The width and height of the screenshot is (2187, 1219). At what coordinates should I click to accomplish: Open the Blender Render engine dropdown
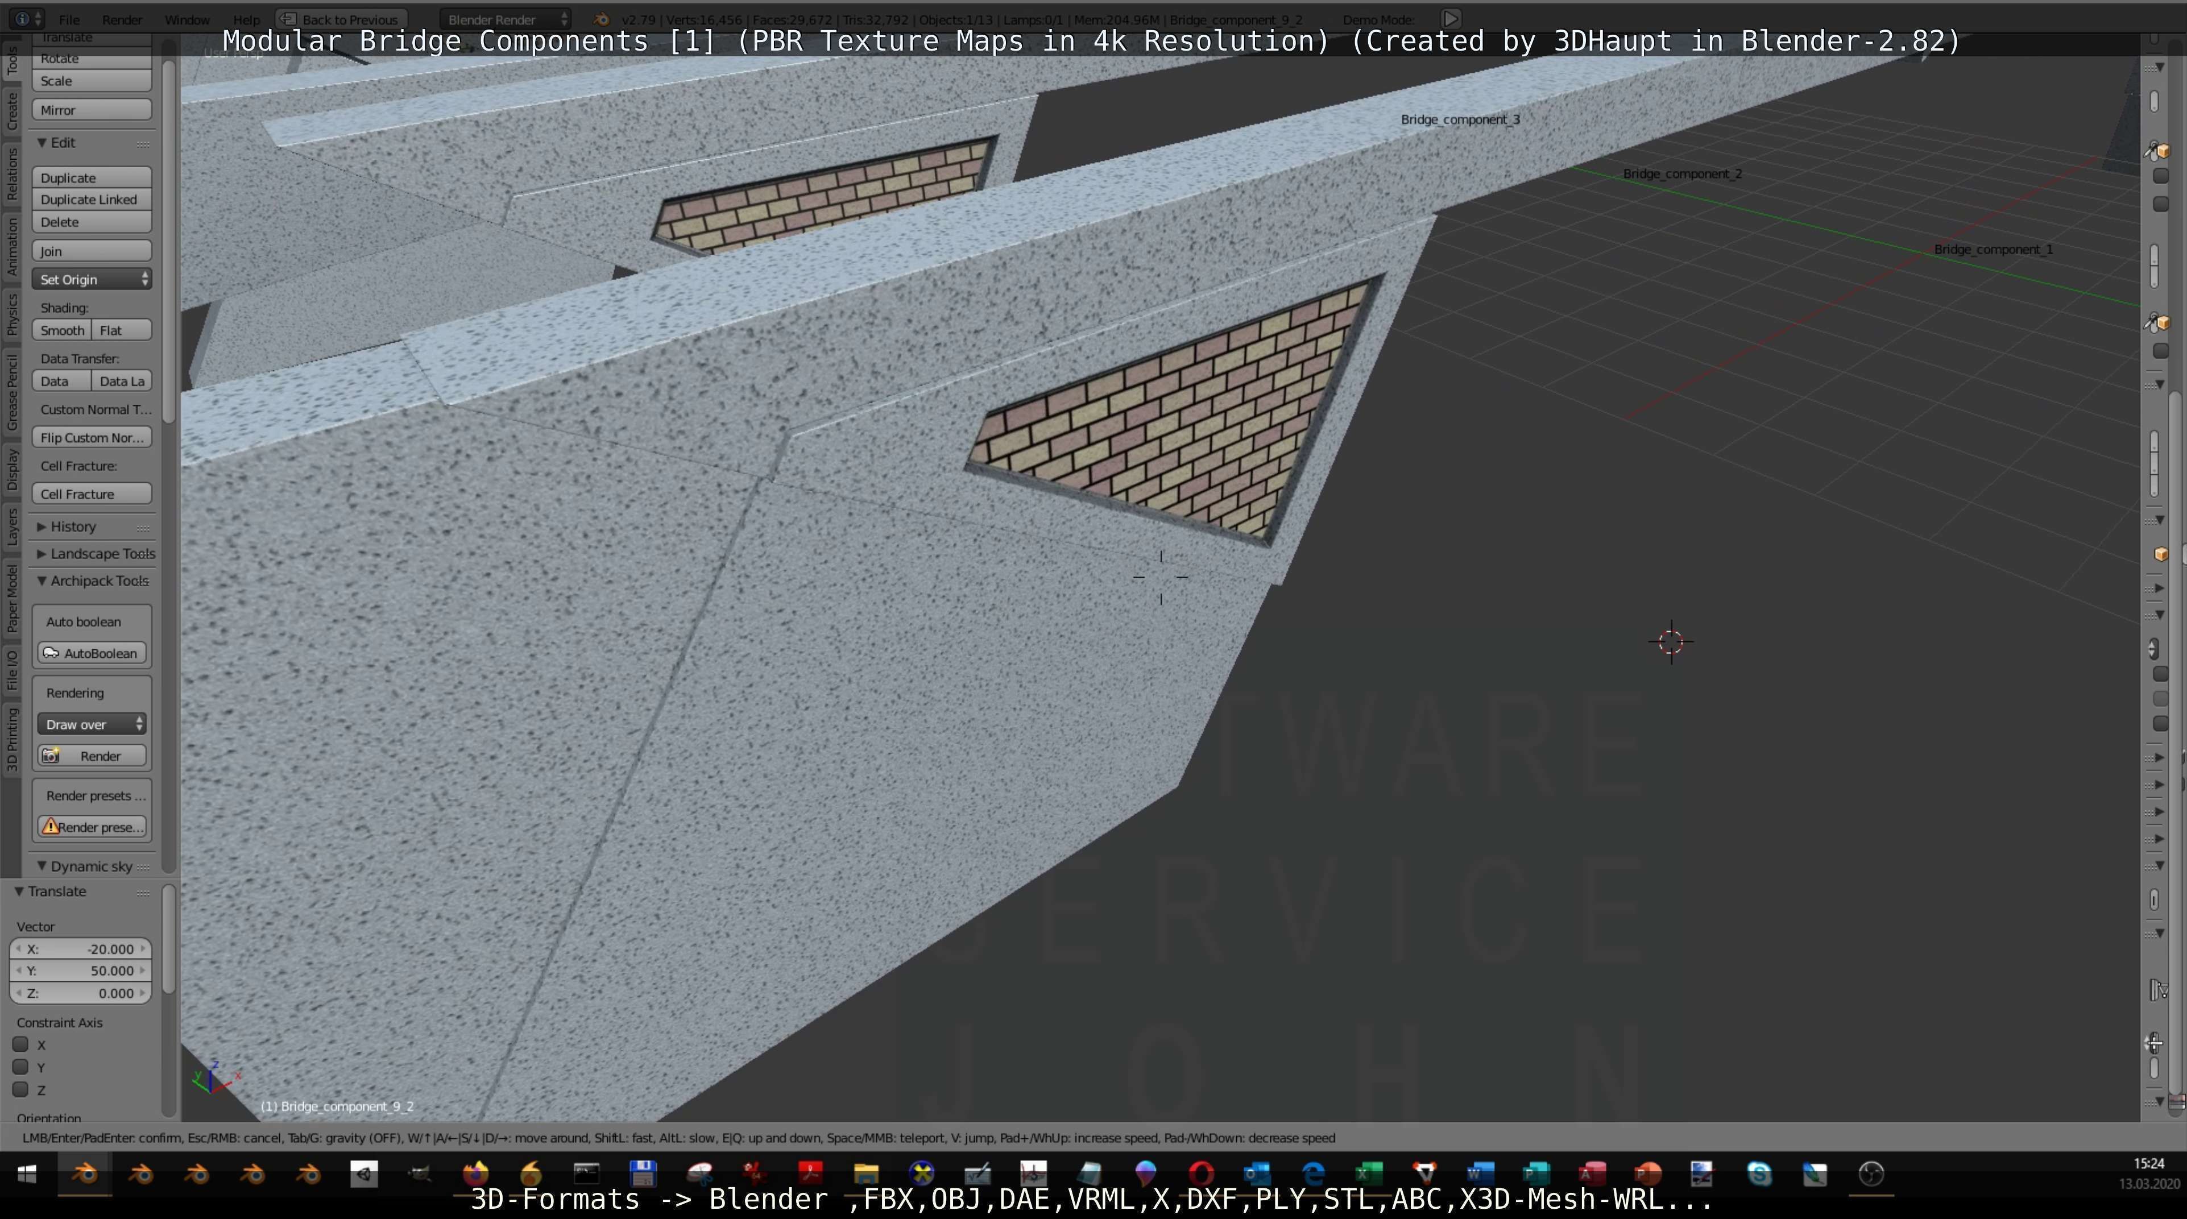pos(506,19)
